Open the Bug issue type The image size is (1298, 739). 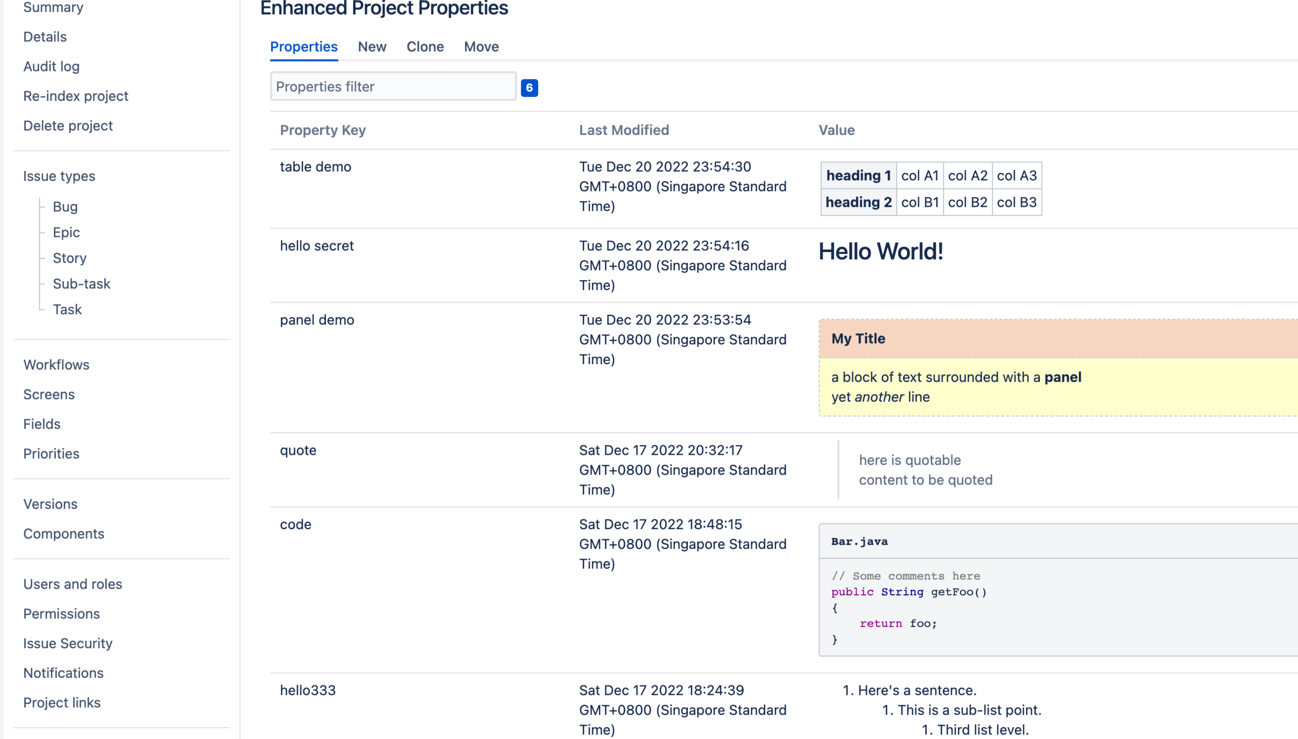[x=65, y=206]
